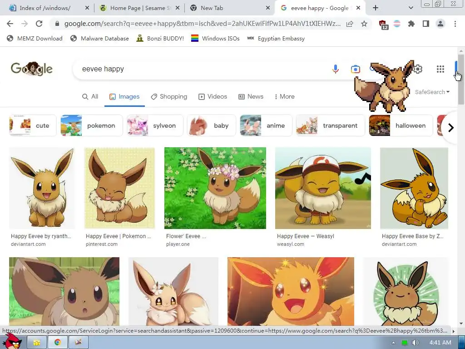
Task: Open Chrome from the taskbar
Action: click(58, 343)
